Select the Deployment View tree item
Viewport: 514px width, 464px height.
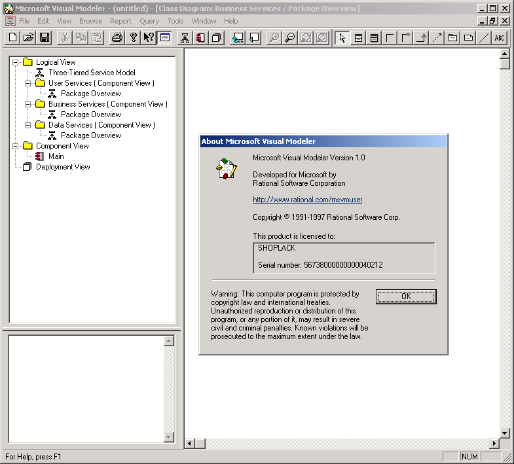(63, 167)
